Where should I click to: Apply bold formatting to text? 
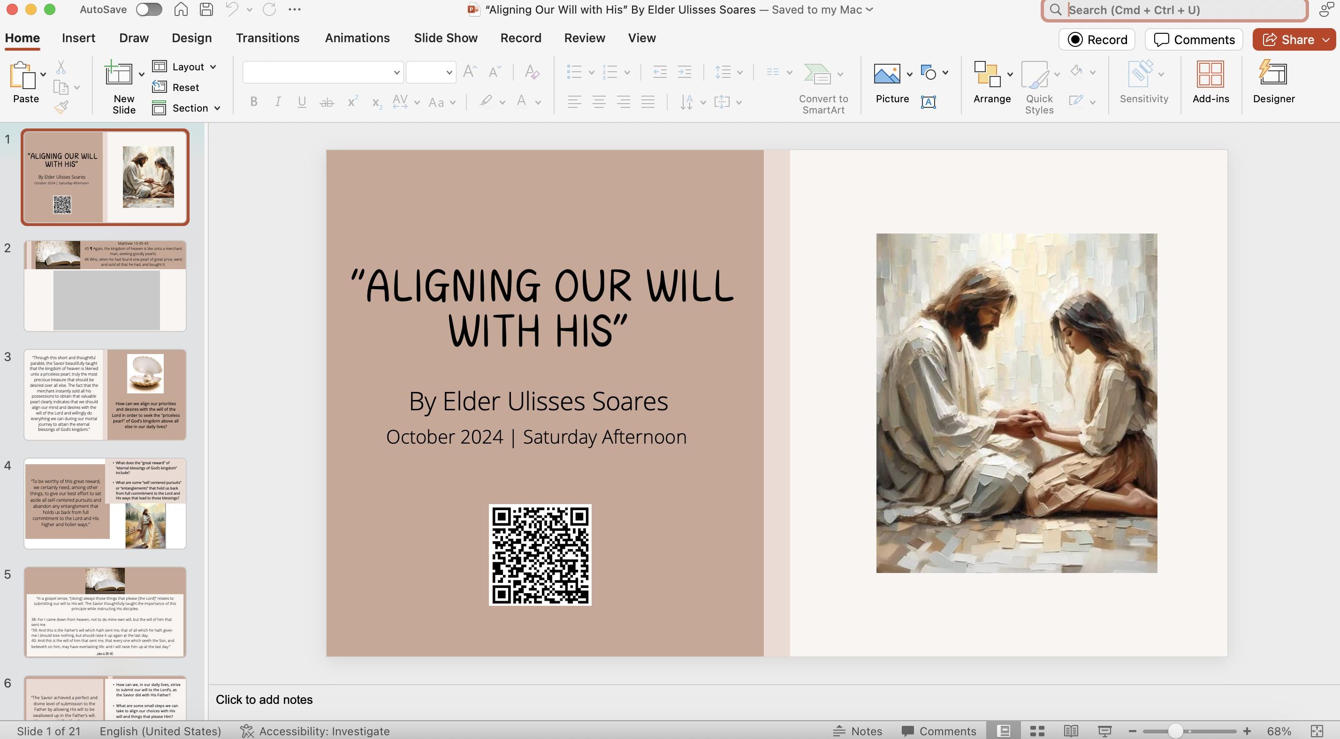pos(253,102)
